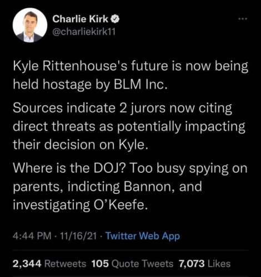View the Retweets list
The width and height of the screenshot is (261, 277).
point(66,264)
